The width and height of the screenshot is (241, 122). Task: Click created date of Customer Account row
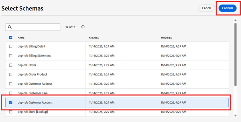click(x=102, y=102)
